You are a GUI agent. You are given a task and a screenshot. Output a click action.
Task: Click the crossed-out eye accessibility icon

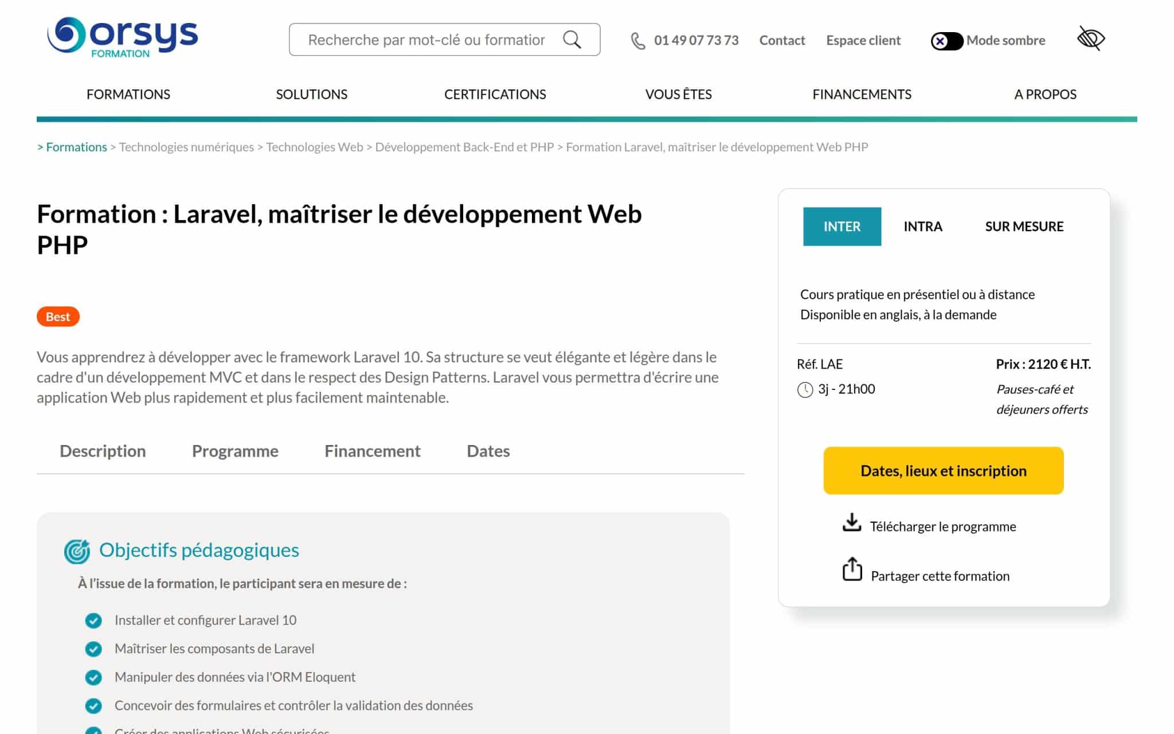click(1091, 38)
